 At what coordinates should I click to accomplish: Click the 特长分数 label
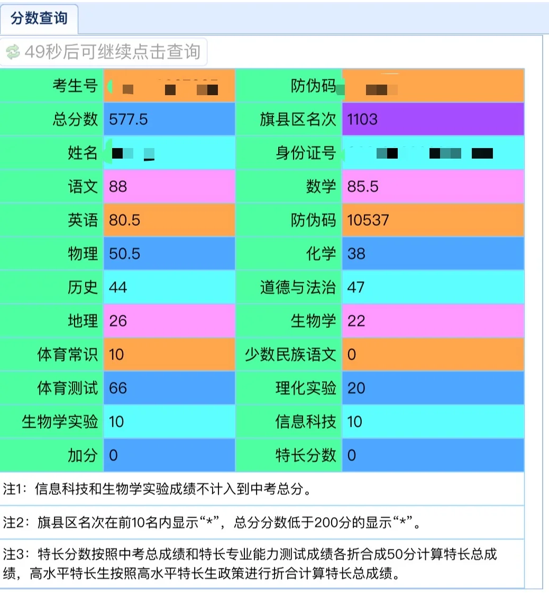306,455
